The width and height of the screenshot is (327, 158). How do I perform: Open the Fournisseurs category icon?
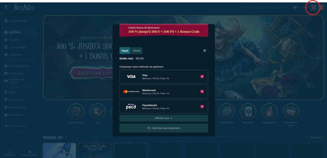(x=76, y=111)
